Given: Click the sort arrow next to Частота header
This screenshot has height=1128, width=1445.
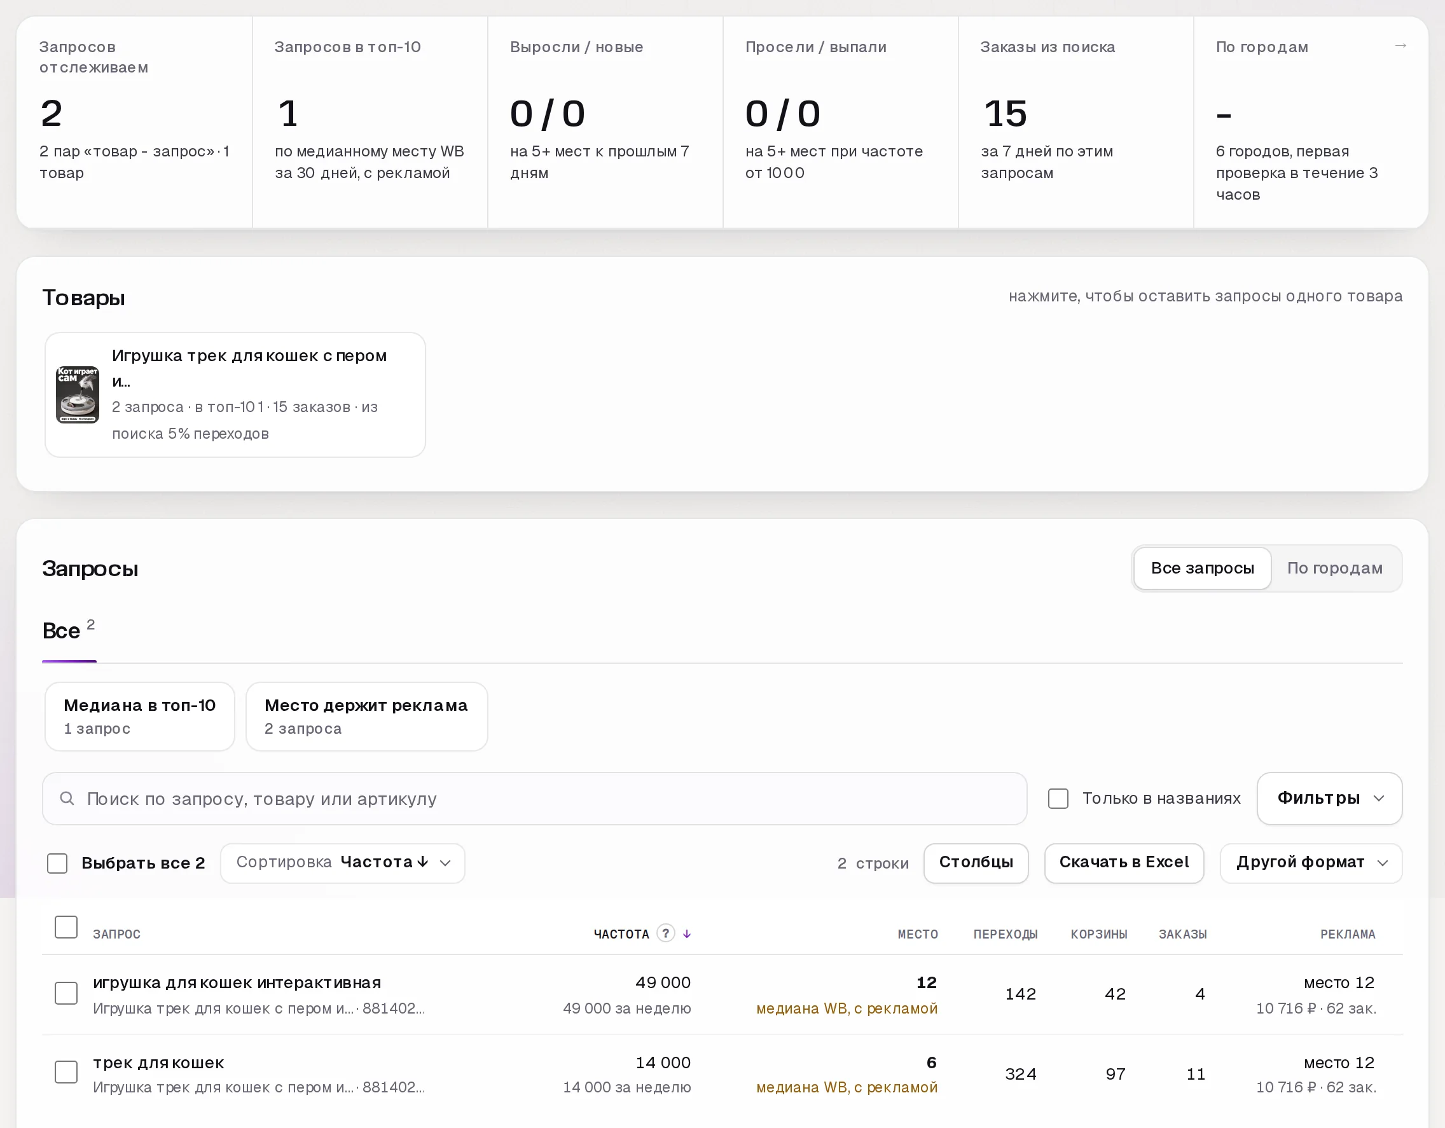Looking at the screenshot, I should pyautogui.click(x=687, y=933).
